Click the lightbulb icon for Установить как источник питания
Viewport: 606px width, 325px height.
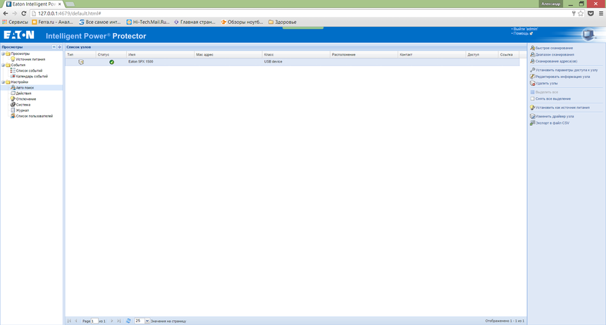pos(532,108)
